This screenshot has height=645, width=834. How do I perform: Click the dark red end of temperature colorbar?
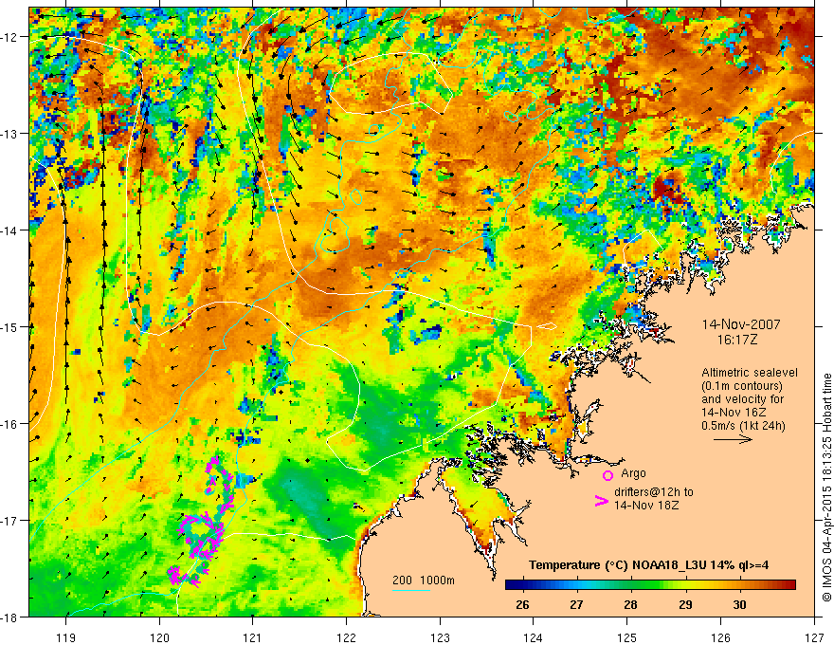pyautogui.click(x=789, y=584)
